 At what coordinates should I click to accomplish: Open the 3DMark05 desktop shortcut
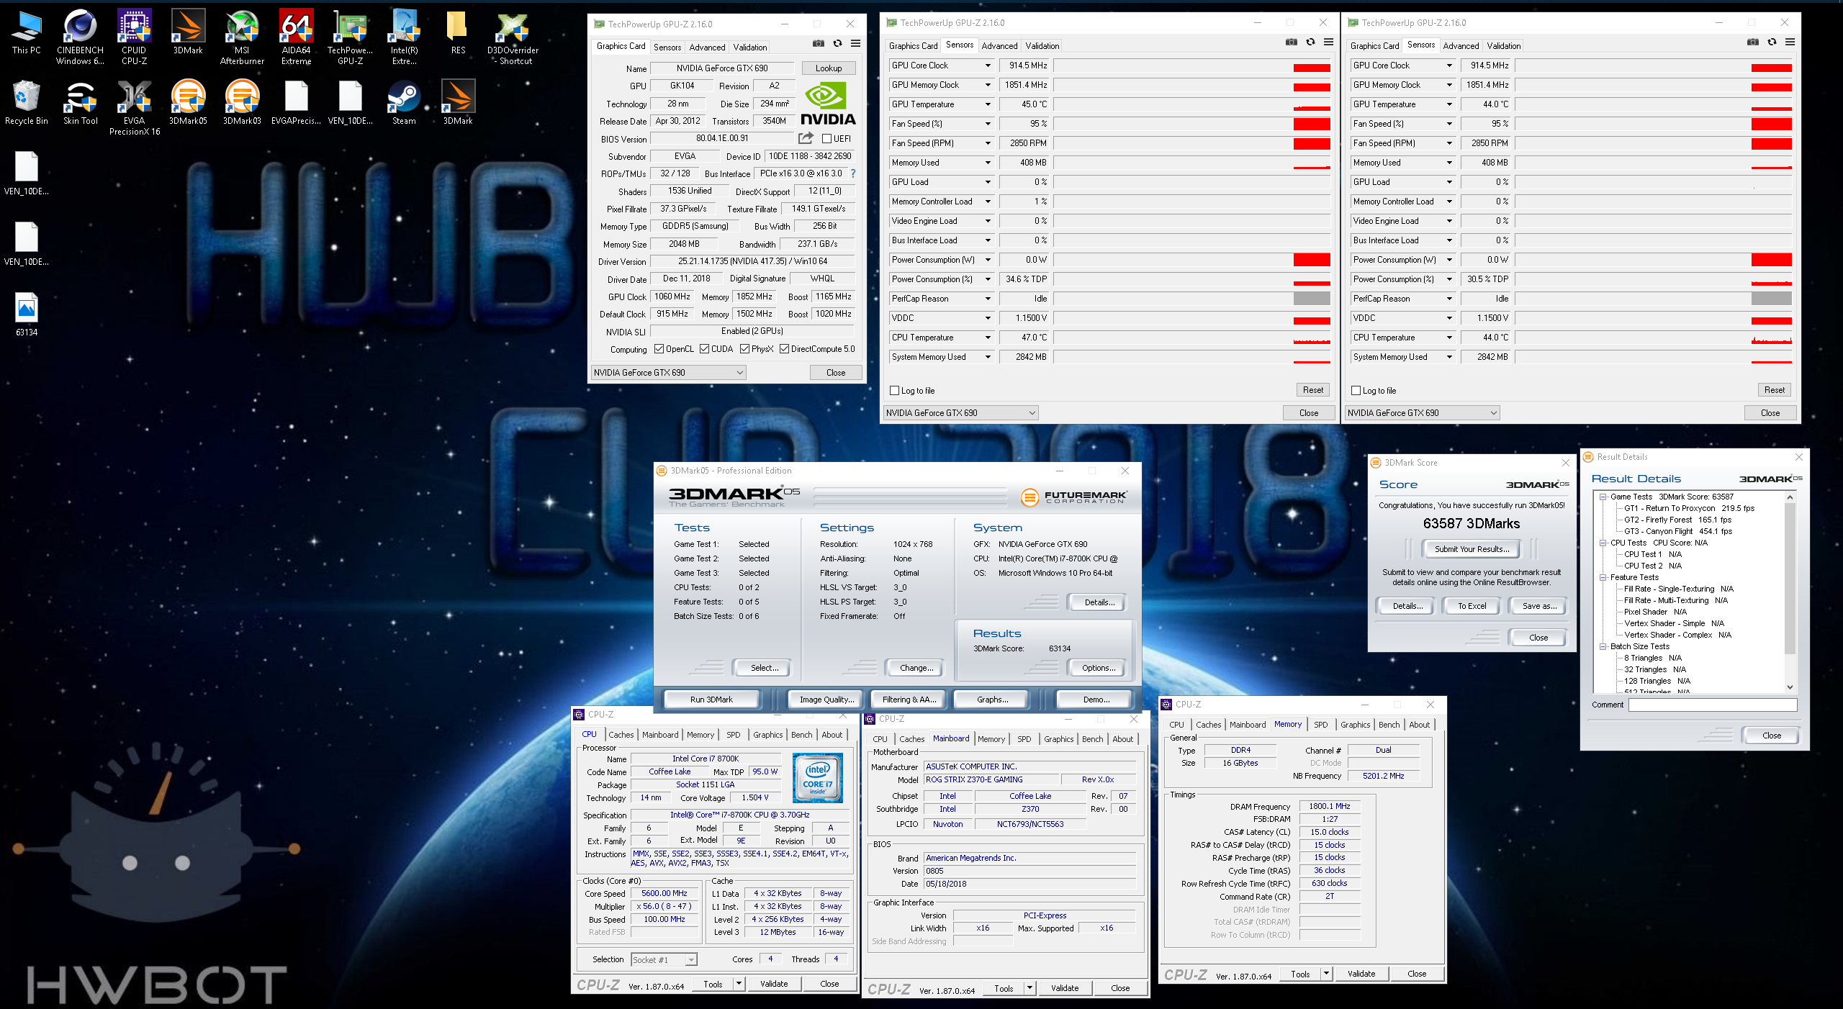188,103
